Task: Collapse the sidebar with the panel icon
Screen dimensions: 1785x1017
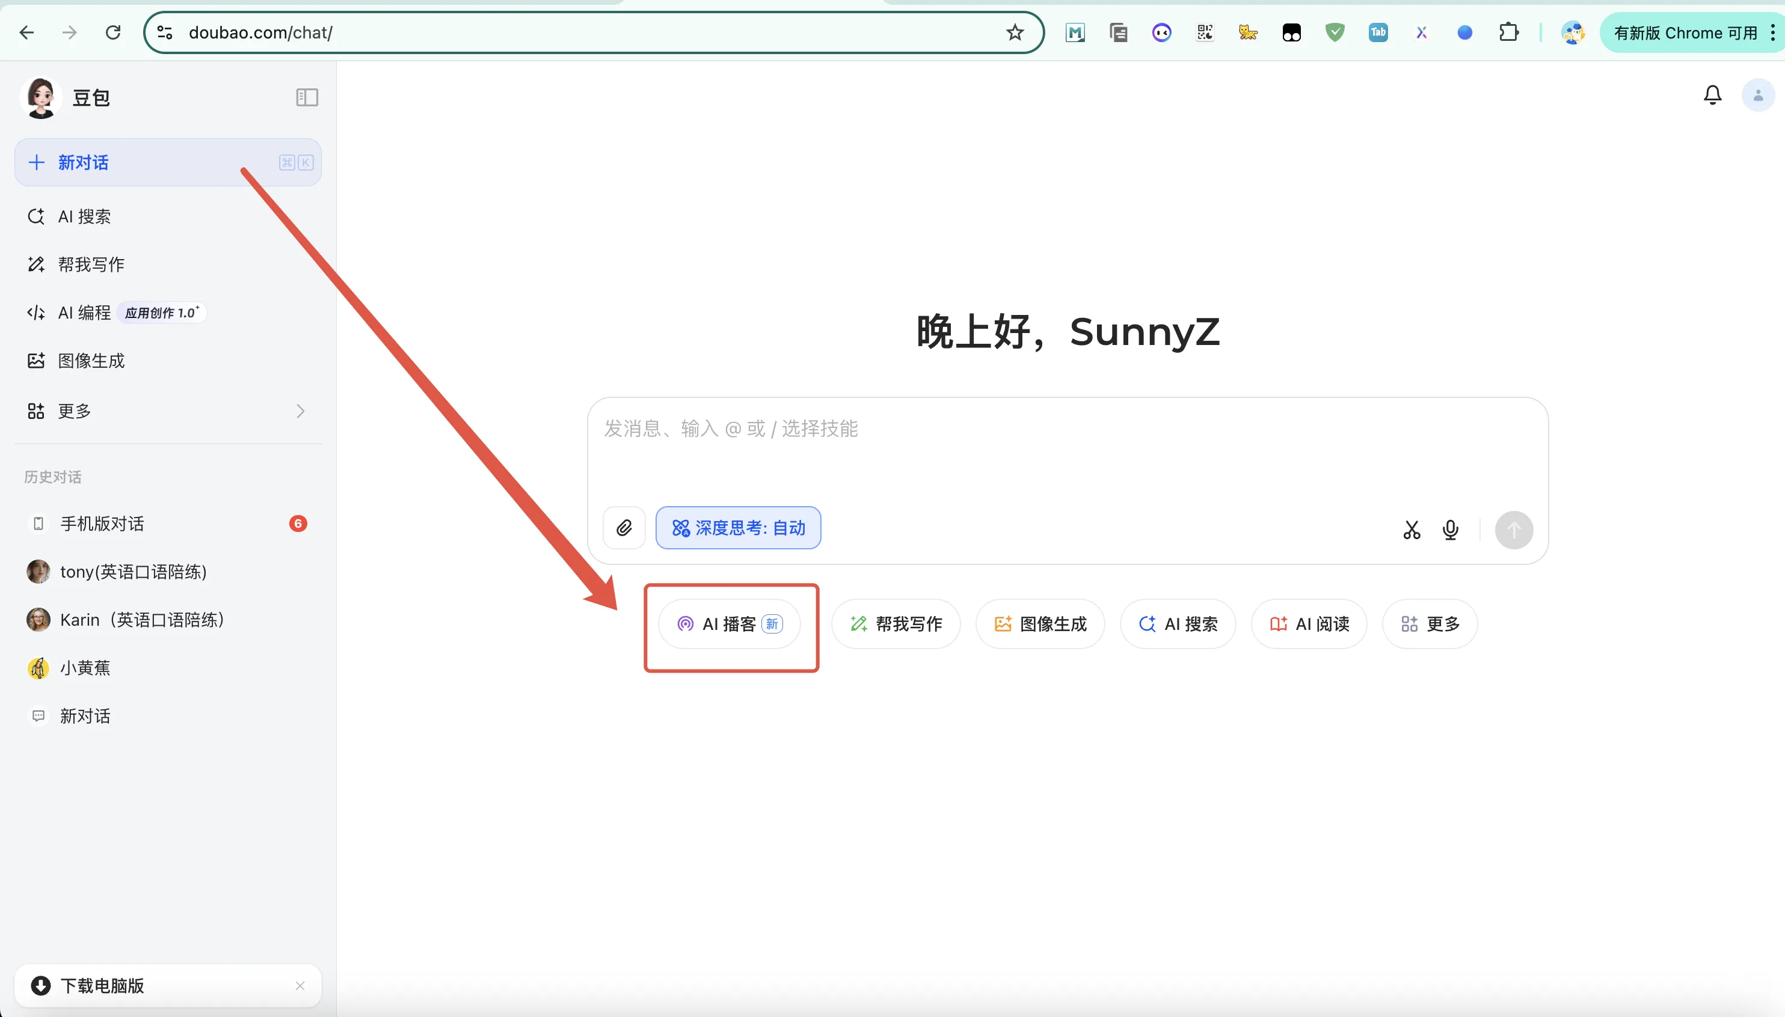Action: click(307, 97)
